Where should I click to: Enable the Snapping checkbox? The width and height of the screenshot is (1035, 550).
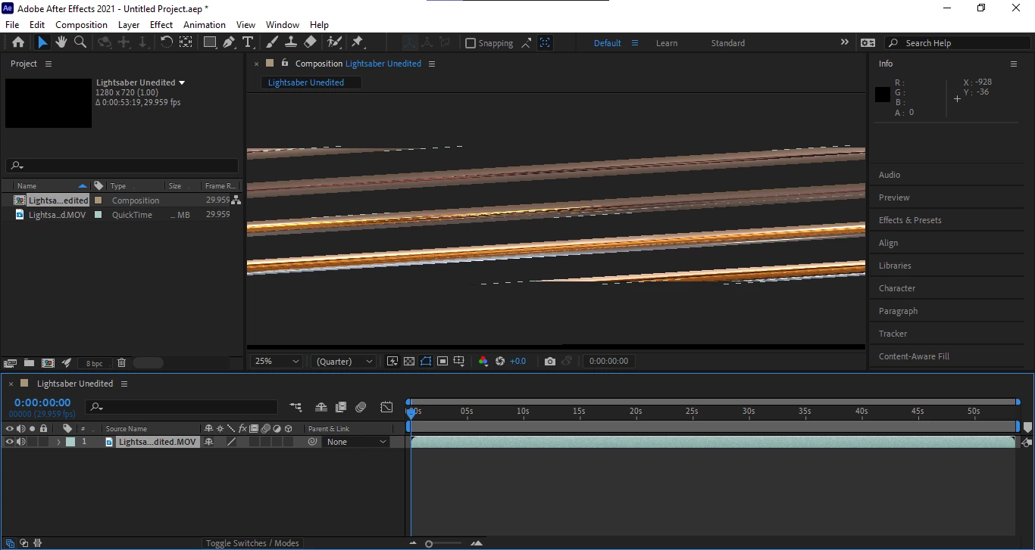coord(470,43)
